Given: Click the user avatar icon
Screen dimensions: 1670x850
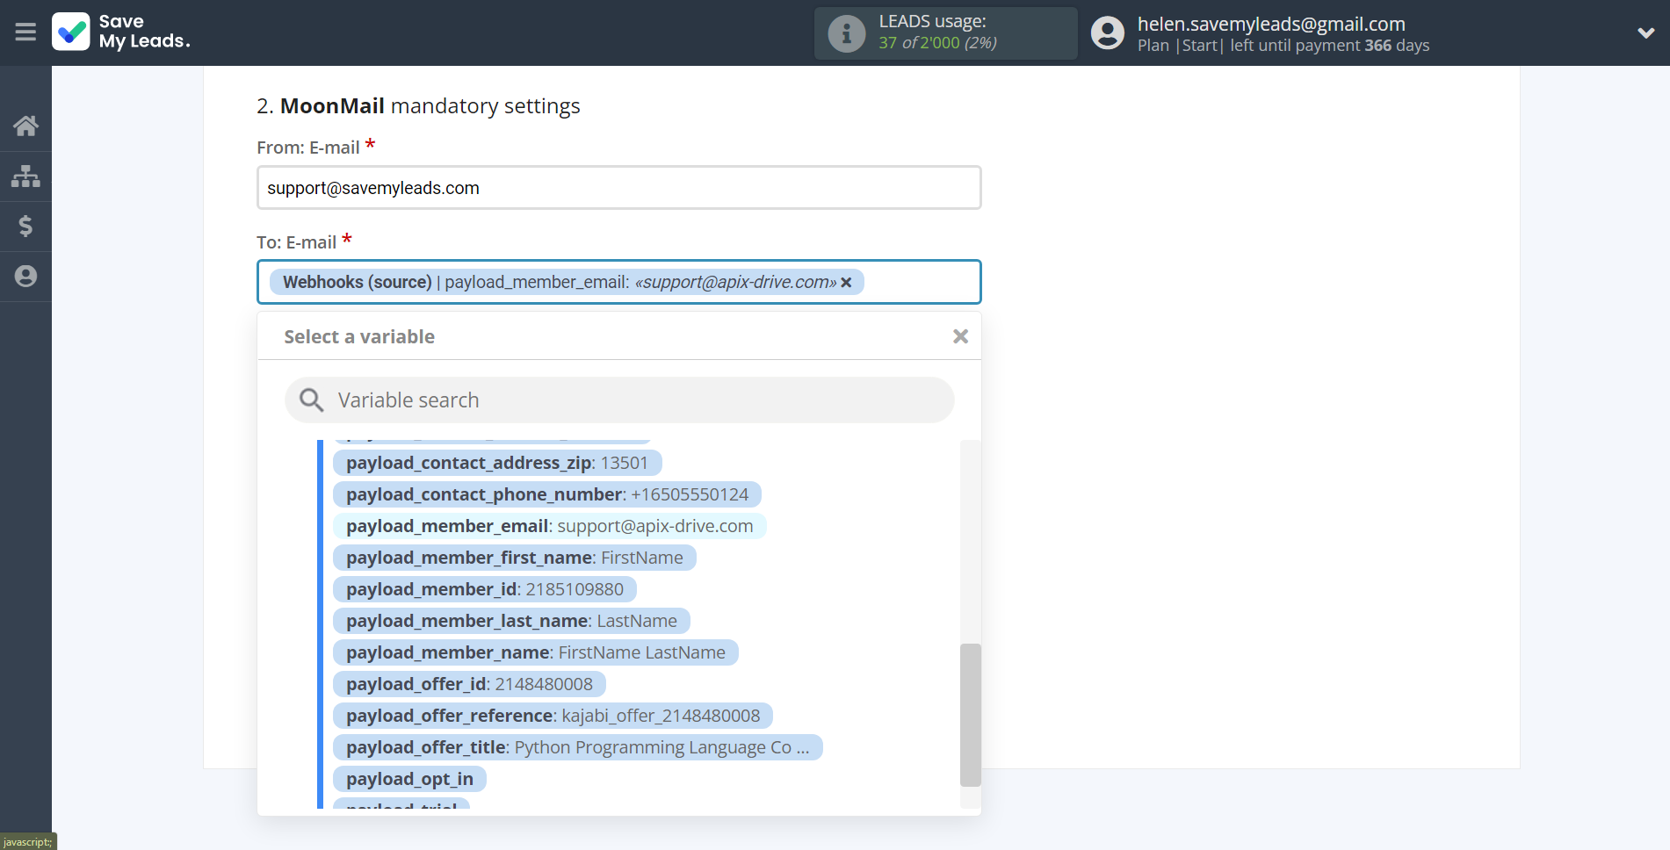Looking at the screenshot, I should tap(1107, 33).
